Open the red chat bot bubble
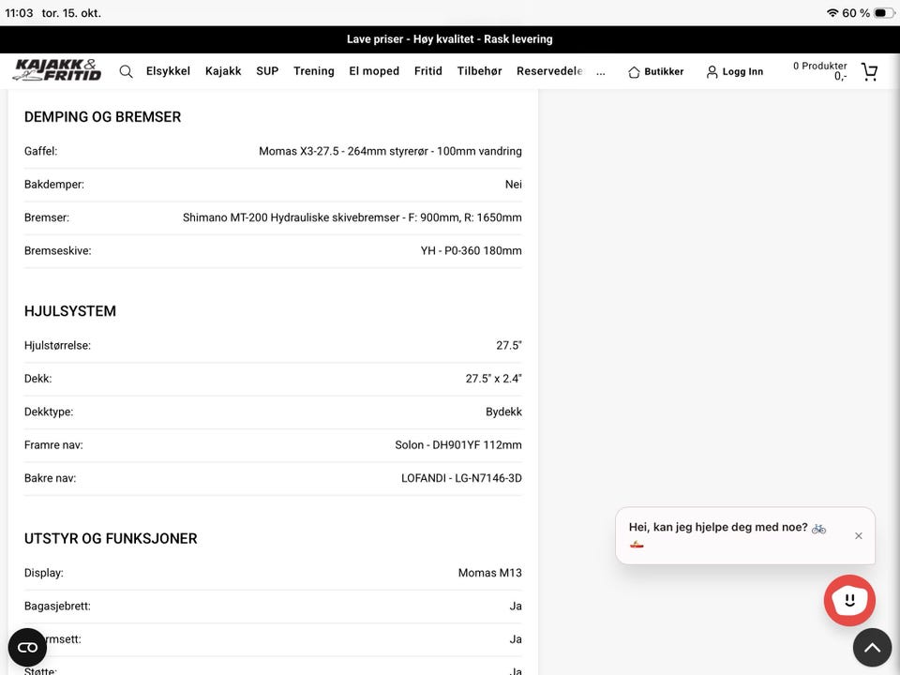 [x=849, y=600]
